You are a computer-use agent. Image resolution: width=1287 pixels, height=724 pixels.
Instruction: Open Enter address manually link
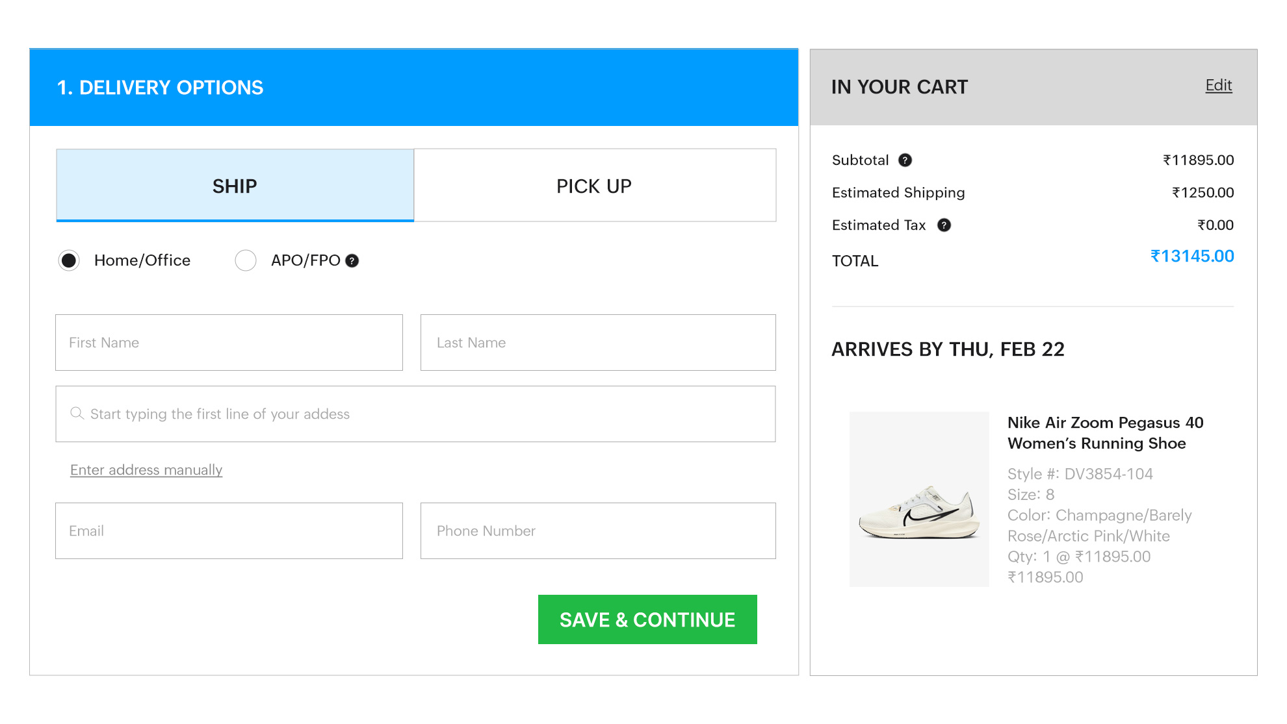[x=146, y=469]
